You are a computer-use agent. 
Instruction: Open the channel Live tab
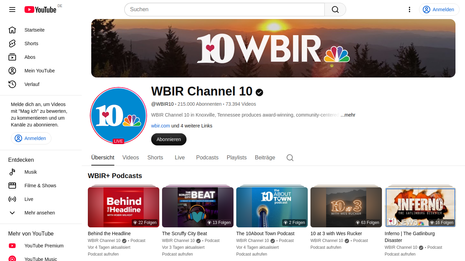[180, 158]
